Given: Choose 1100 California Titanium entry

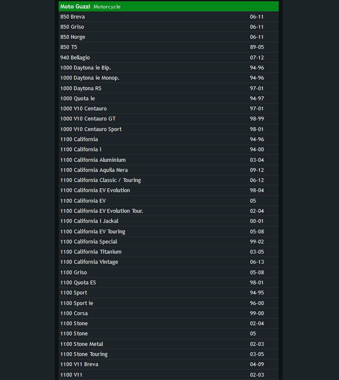Looking at the screenshot, I should 91,252.
